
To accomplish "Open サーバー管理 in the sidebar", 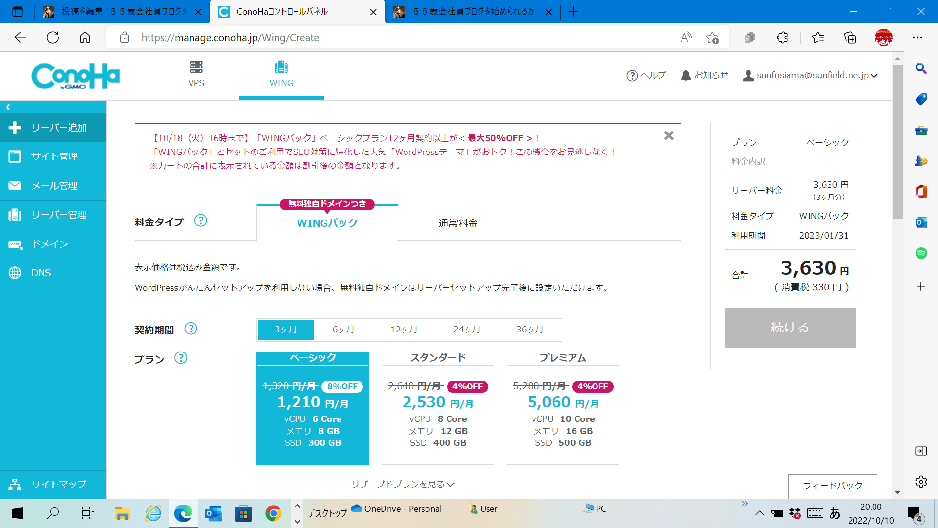I will [x=53, y=215].
